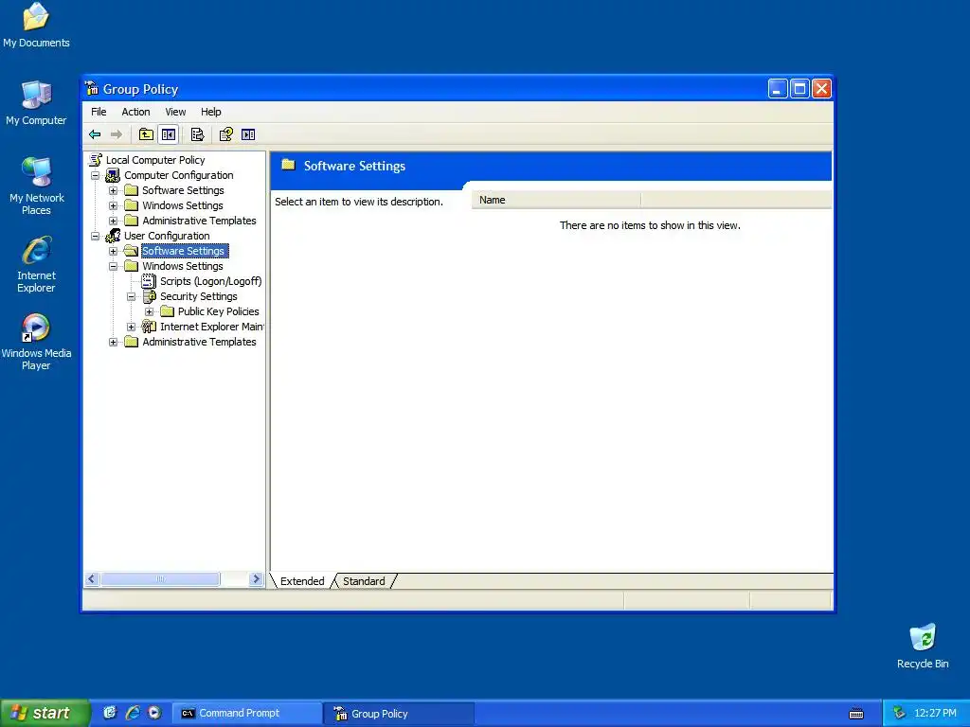
Task: Select the My Computer desktop icon
Action: [x=36, y=102]
